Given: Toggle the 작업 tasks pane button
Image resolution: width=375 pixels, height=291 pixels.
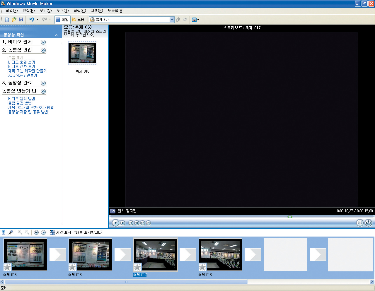Looking at the screenshot, I should click(x=62, y=20).
